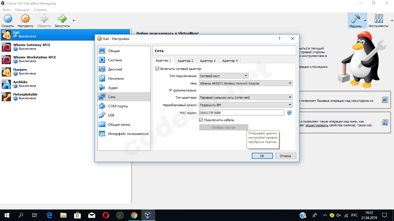The width and height of the screenshot is (394, 221).
Task: Click the Создать (Create) toolbar icon
Action: point(7,19)
